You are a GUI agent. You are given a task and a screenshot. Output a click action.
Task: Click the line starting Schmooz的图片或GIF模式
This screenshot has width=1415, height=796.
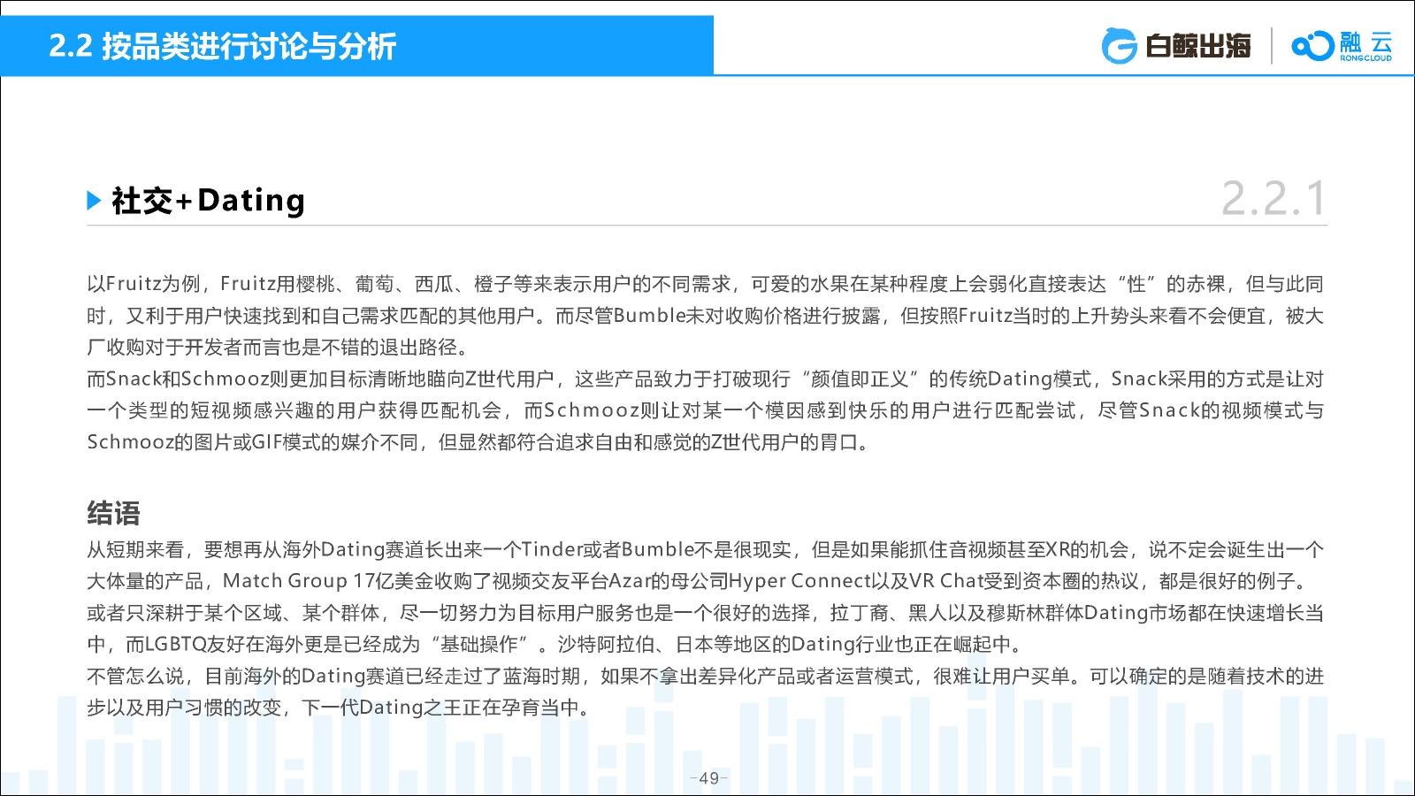[x=478, y=442]
